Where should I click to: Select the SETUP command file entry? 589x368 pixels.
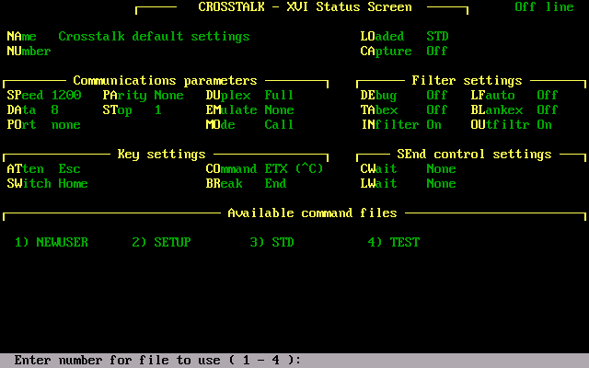162,242
